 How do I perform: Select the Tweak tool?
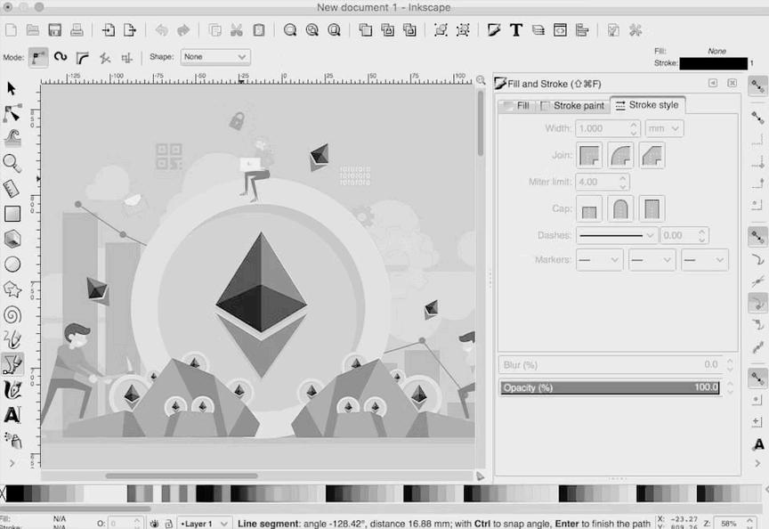coord(12,138)
